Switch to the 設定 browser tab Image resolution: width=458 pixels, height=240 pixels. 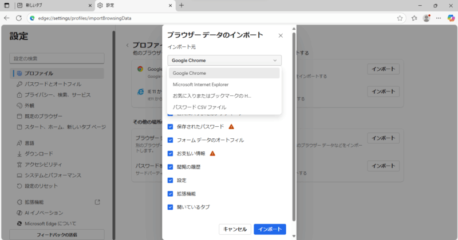[135, 5]
